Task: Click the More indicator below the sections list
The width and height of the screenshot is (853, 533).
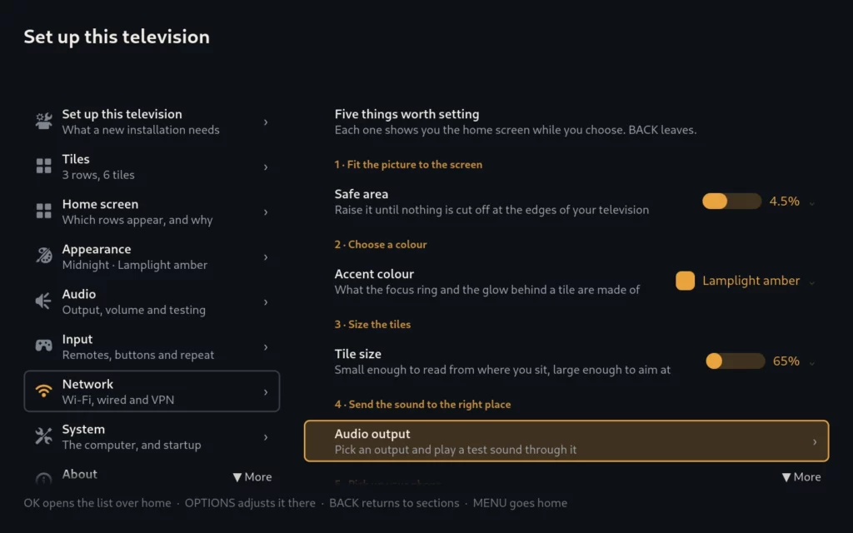Action: click(x=252, y=477)
